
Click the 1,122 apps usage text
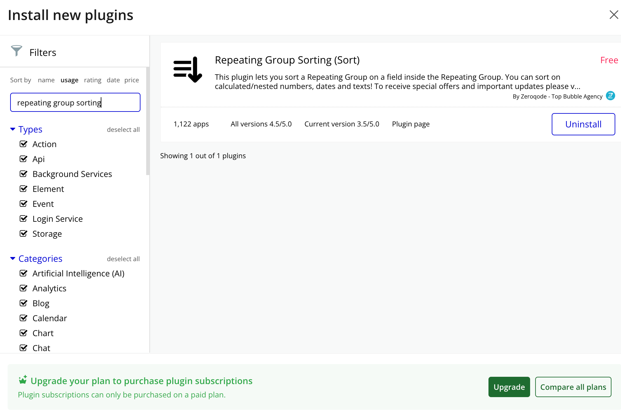tap(191, 124)
